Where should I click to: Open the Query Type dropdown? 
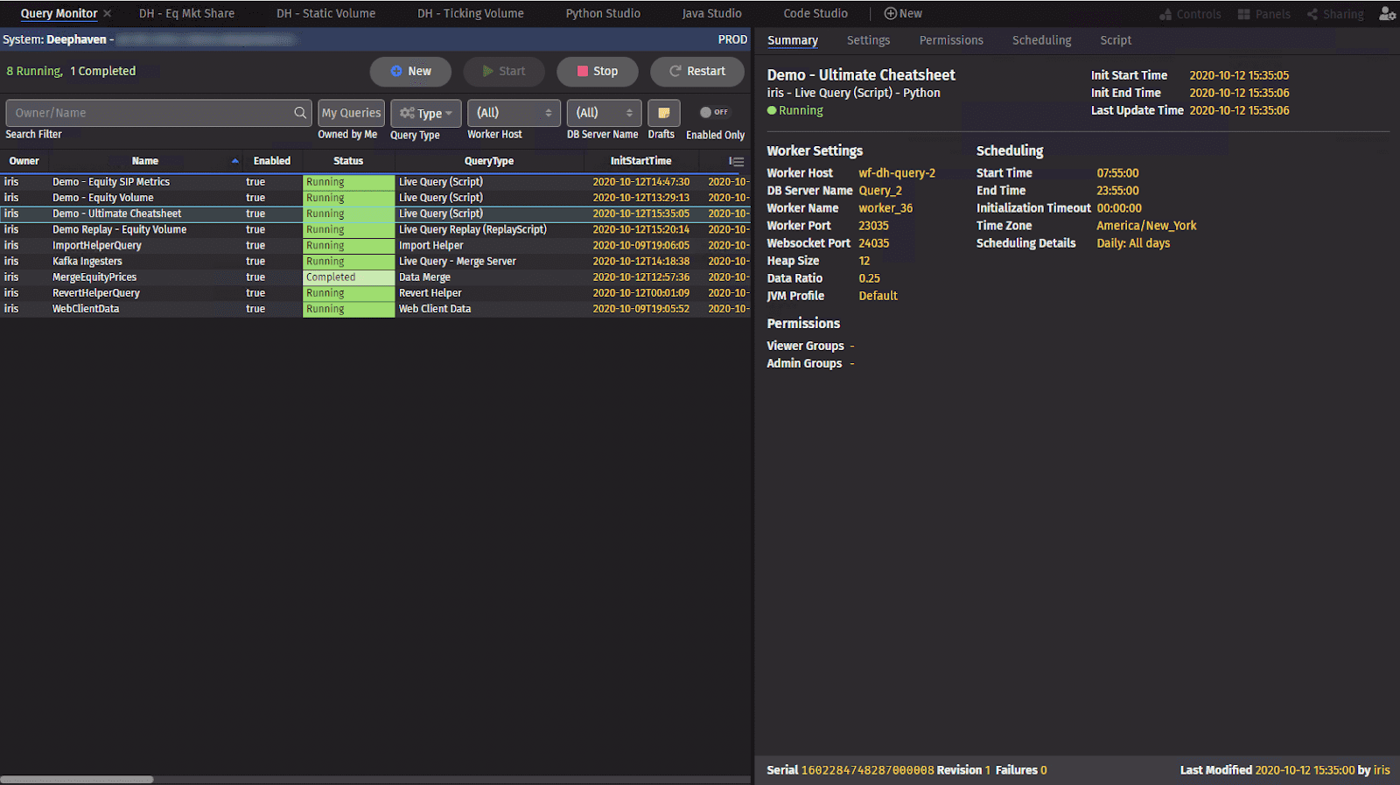[426, 113]
